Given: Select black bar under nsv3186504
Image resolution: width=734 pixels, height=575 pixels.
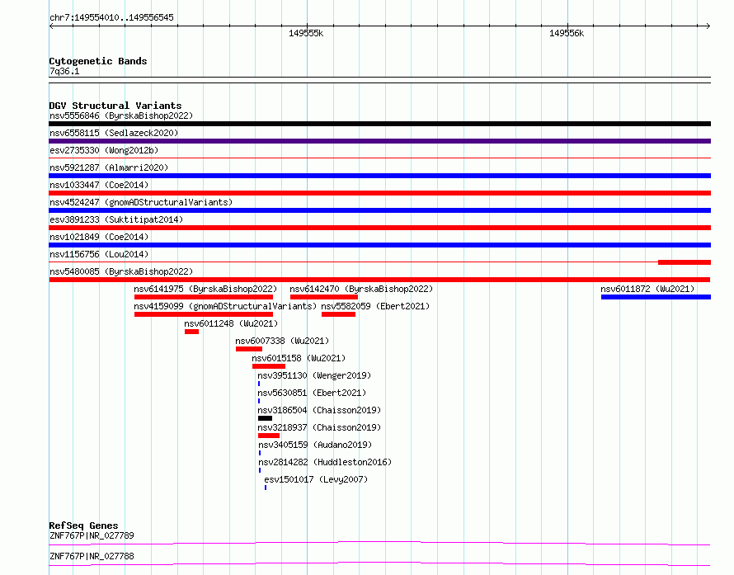Looking at the screenshot, I should (x=265, y=418).
